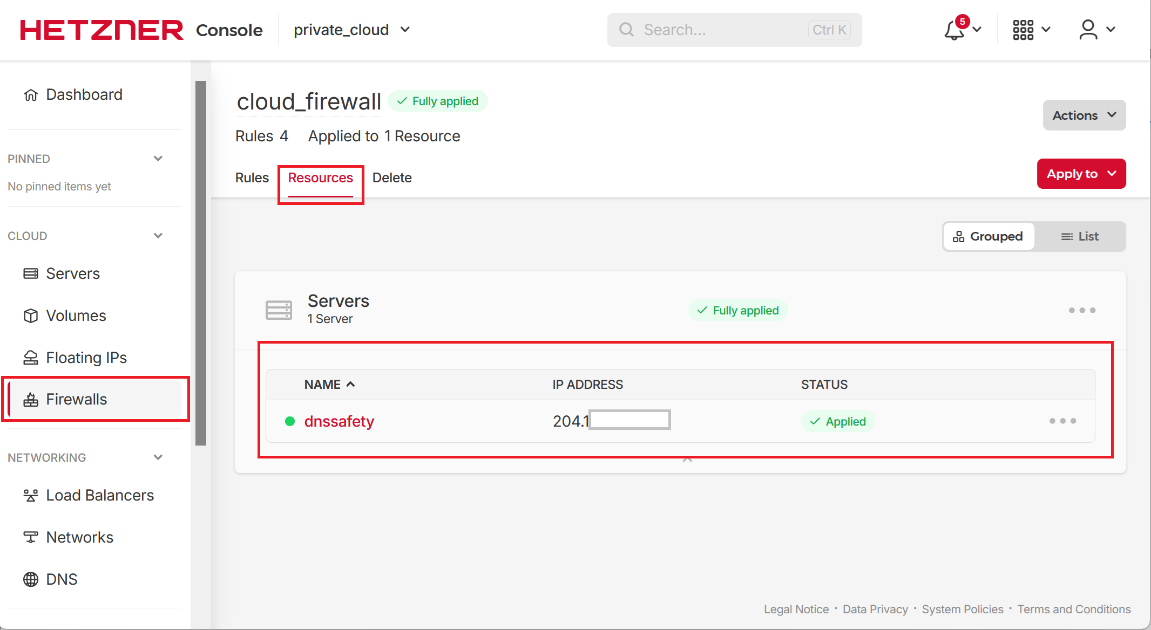Click the DNS globe icon

(x=31, y=579)
